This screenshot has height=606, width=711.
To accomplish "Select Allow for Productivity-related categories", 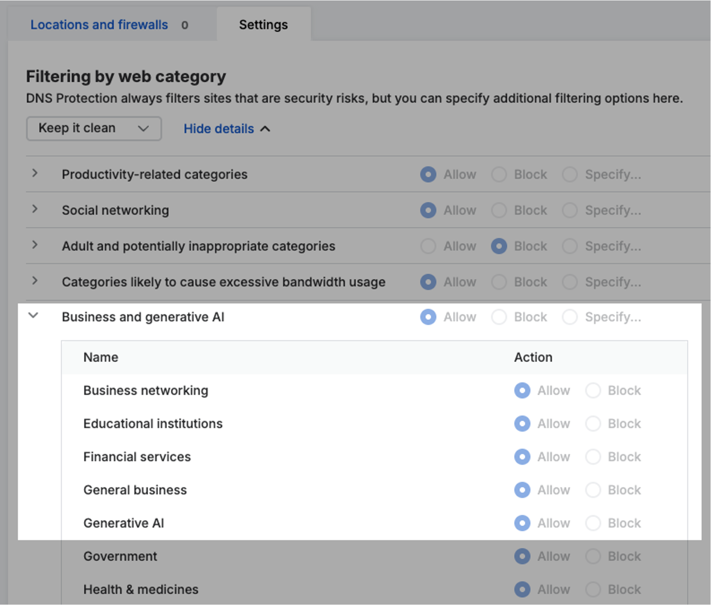I will [428, 174].
